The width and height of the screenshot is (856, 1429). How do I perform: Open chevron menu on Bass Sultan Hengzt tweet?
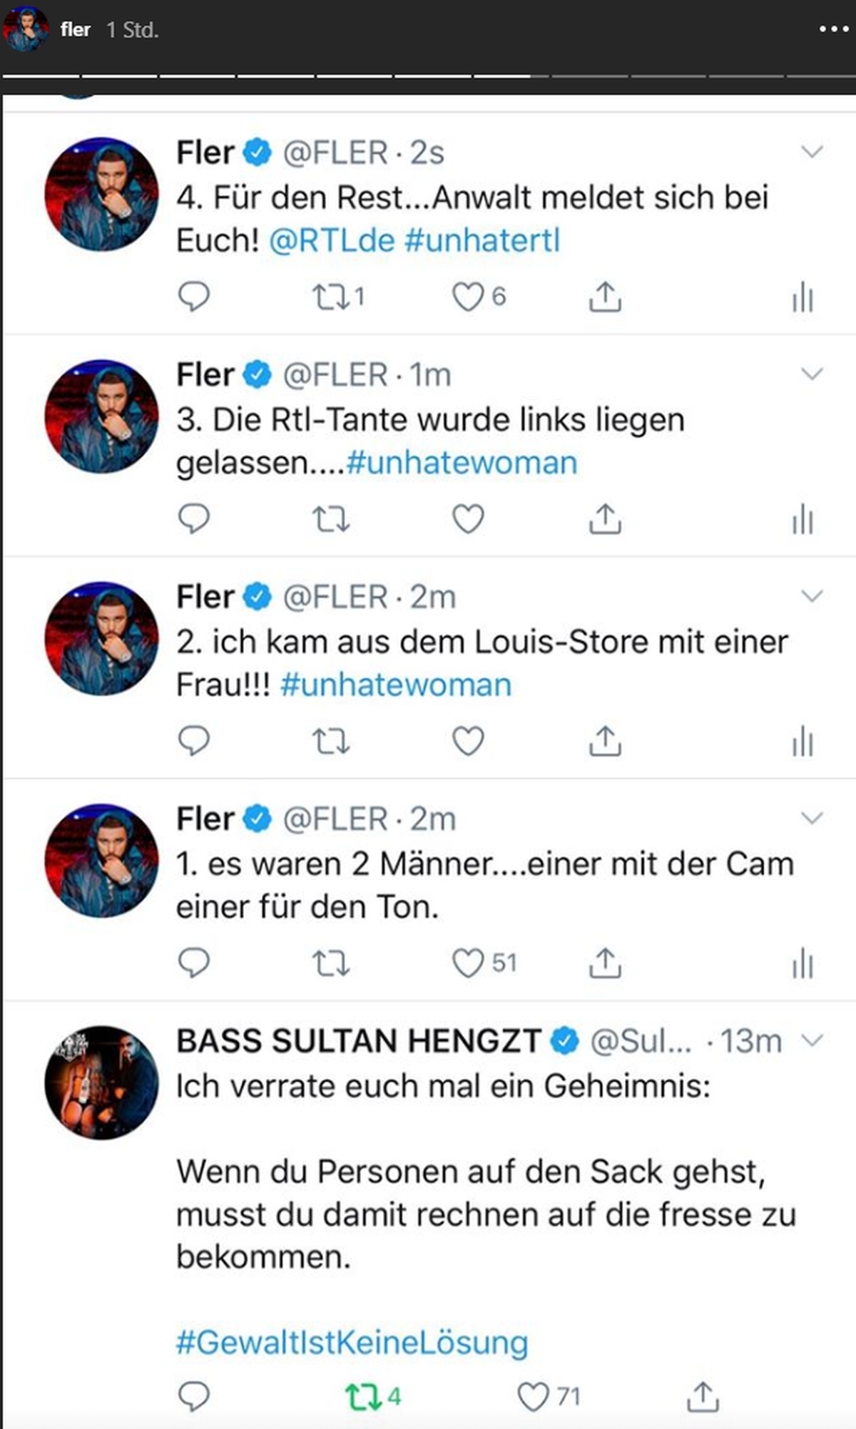pyautogui.click(x=812, y=1040)
